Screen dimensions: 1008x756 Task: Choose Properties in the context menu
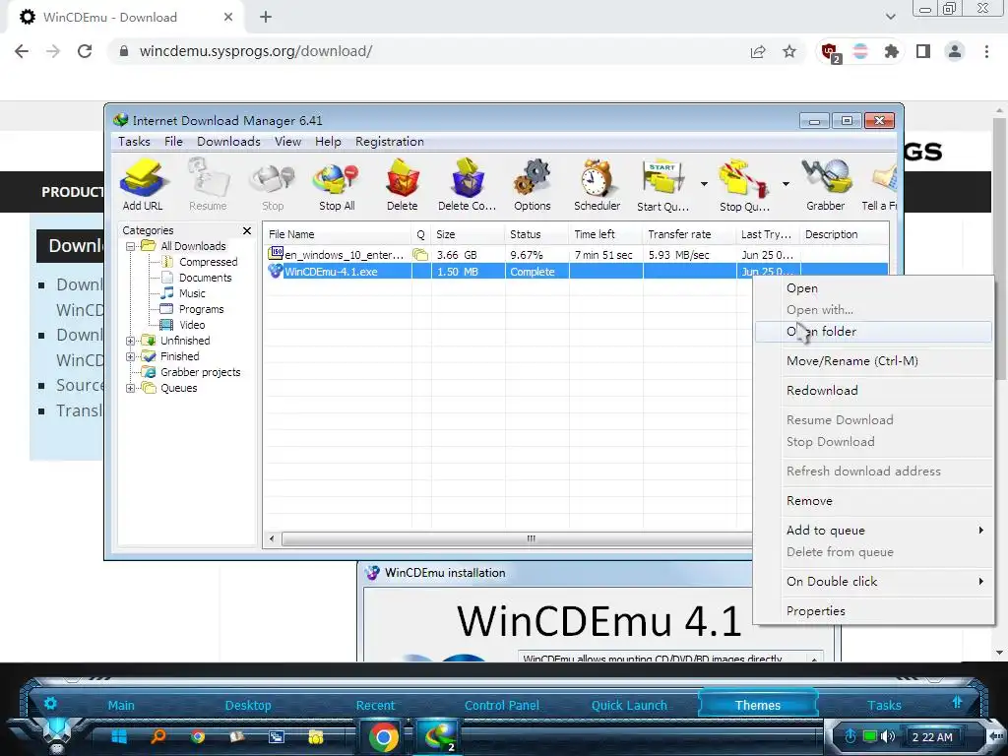coord(874,611)
